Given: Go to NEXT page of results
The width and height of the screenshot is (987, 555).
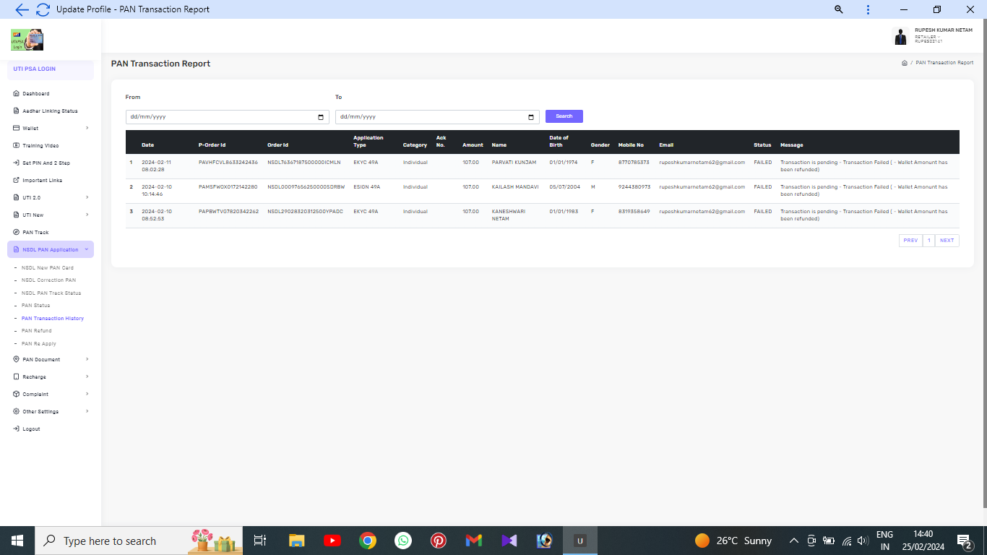Looking at the screenshot, I should 947,241.
